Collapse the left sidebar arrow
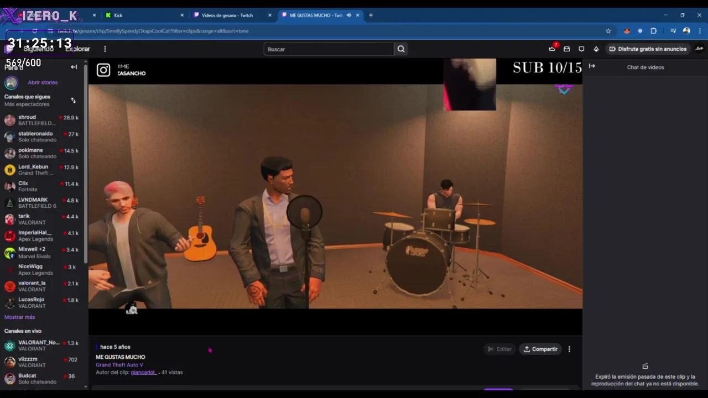Screen dimensions: 708x398 [x=74, y=67]
